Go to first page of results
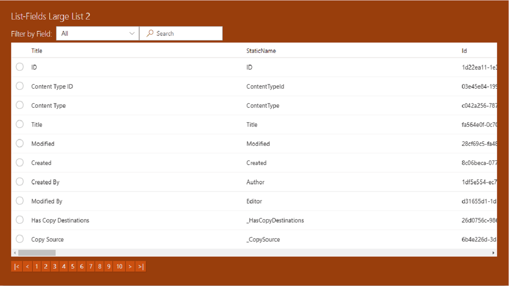This screenshot has height=286, width=509. point(16,267)
